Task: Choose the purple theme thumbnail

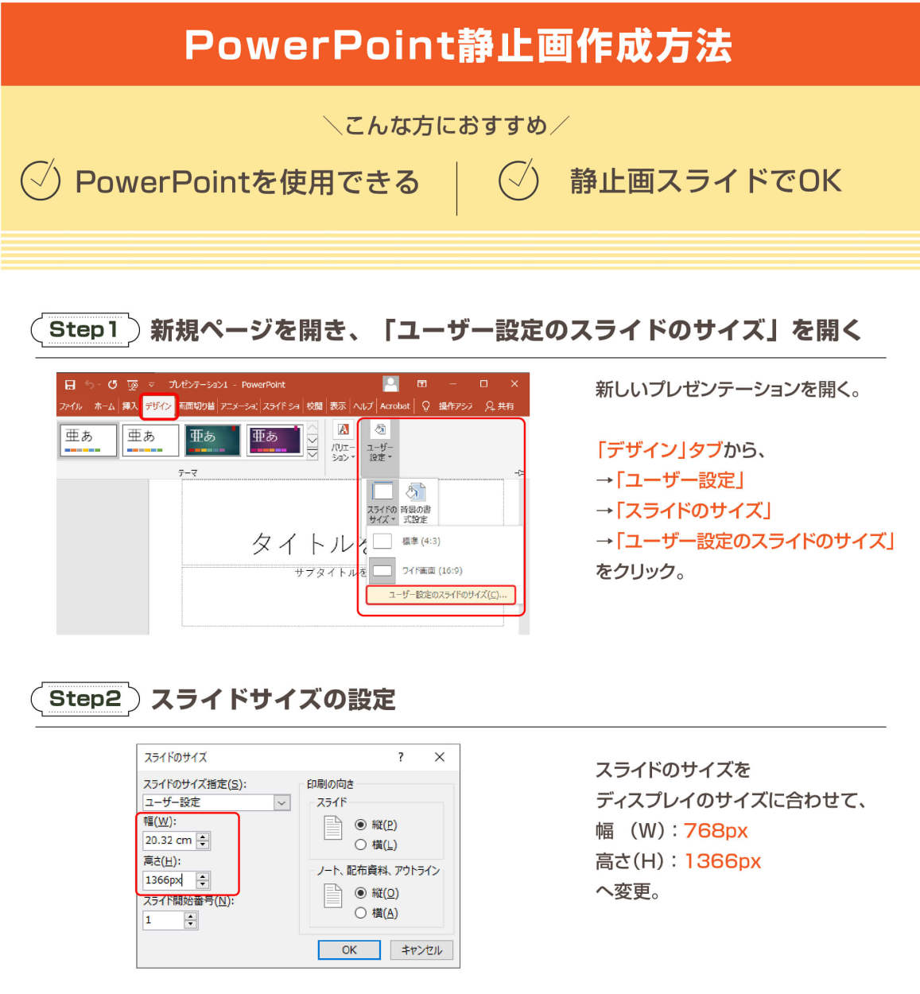Action: [x=274, y=440]
